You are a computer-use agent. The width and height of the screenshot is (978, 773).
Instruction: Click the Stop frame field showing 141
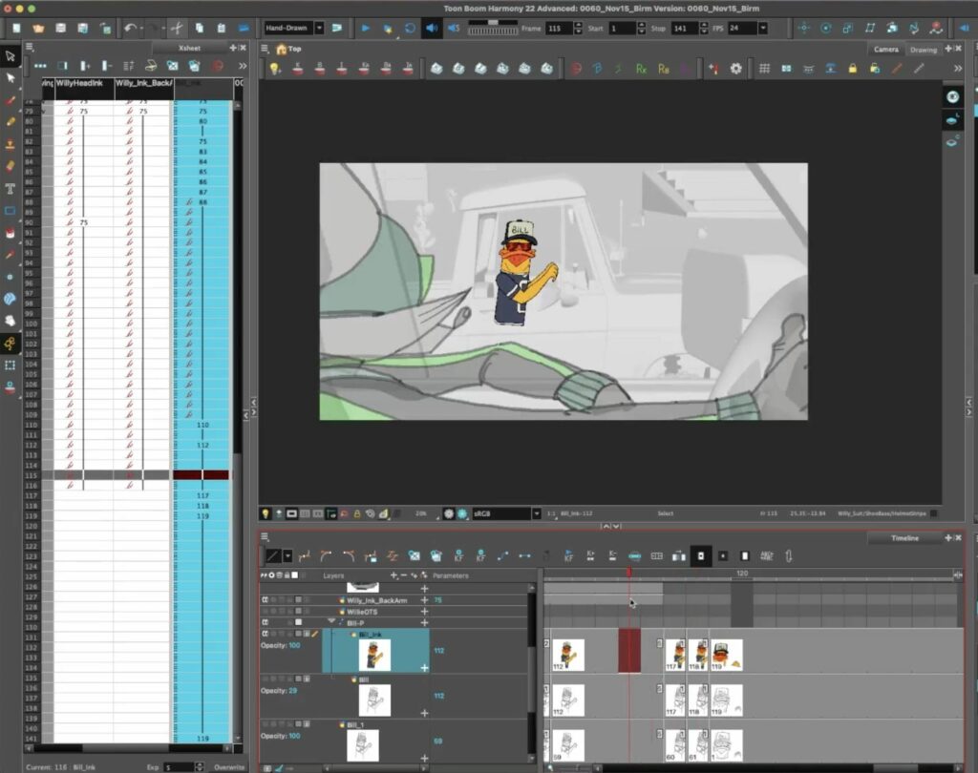pos(685,28)
